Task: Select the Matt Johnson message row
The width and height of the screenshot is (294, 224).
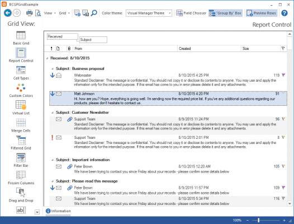Action: 168,99
